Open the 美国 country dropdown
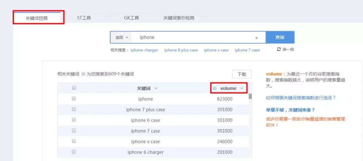This screenshot has width=363, height=161. [121, 38]
